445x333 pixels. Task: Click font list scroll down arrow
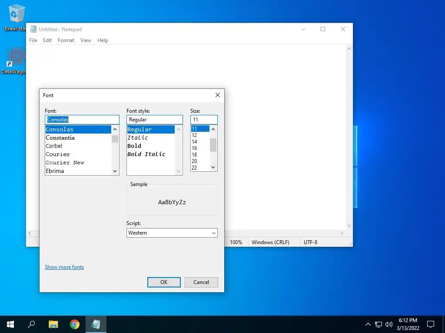[115, 171]
